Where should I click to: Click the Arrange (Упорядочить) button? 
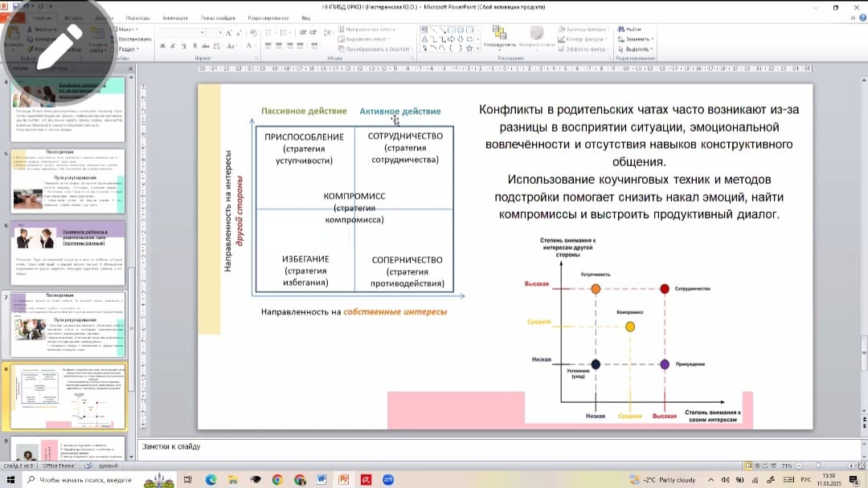[500, 37]
